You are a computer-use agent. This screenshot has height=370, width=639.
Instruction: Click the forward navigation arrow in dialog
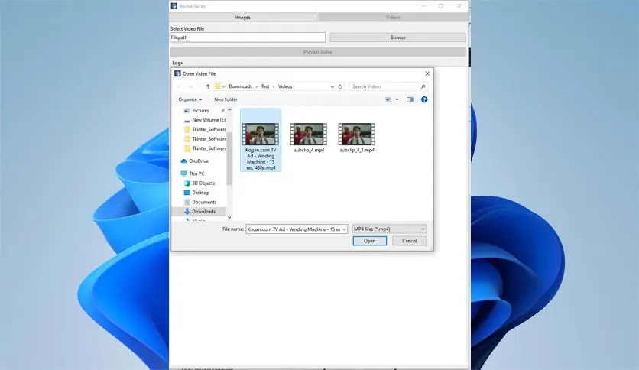point(190,86)
